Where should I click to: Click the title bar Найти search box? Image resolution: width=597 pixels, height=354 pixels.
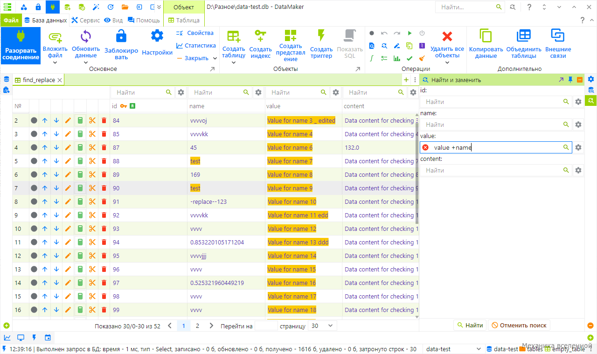tap(470, 7)
